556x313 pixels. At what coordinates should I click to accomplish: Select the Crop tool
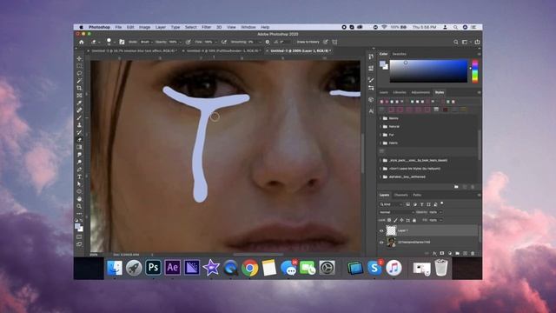pos(79,88)
